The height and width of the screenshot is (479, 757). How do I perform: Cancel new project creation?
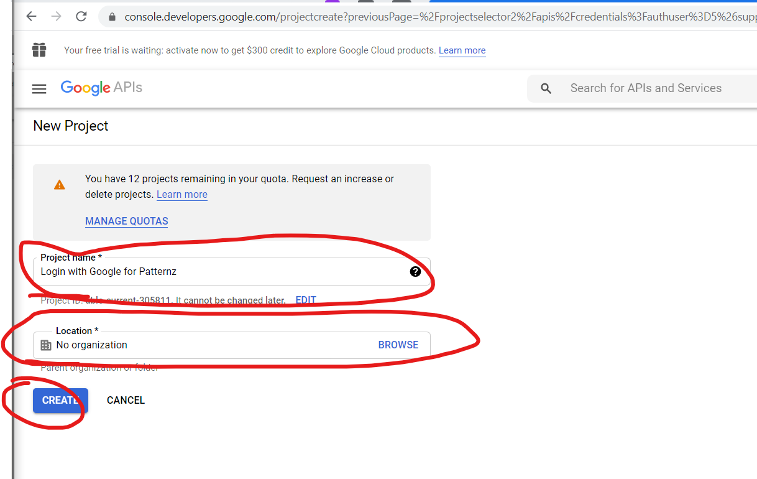point(126,401)
